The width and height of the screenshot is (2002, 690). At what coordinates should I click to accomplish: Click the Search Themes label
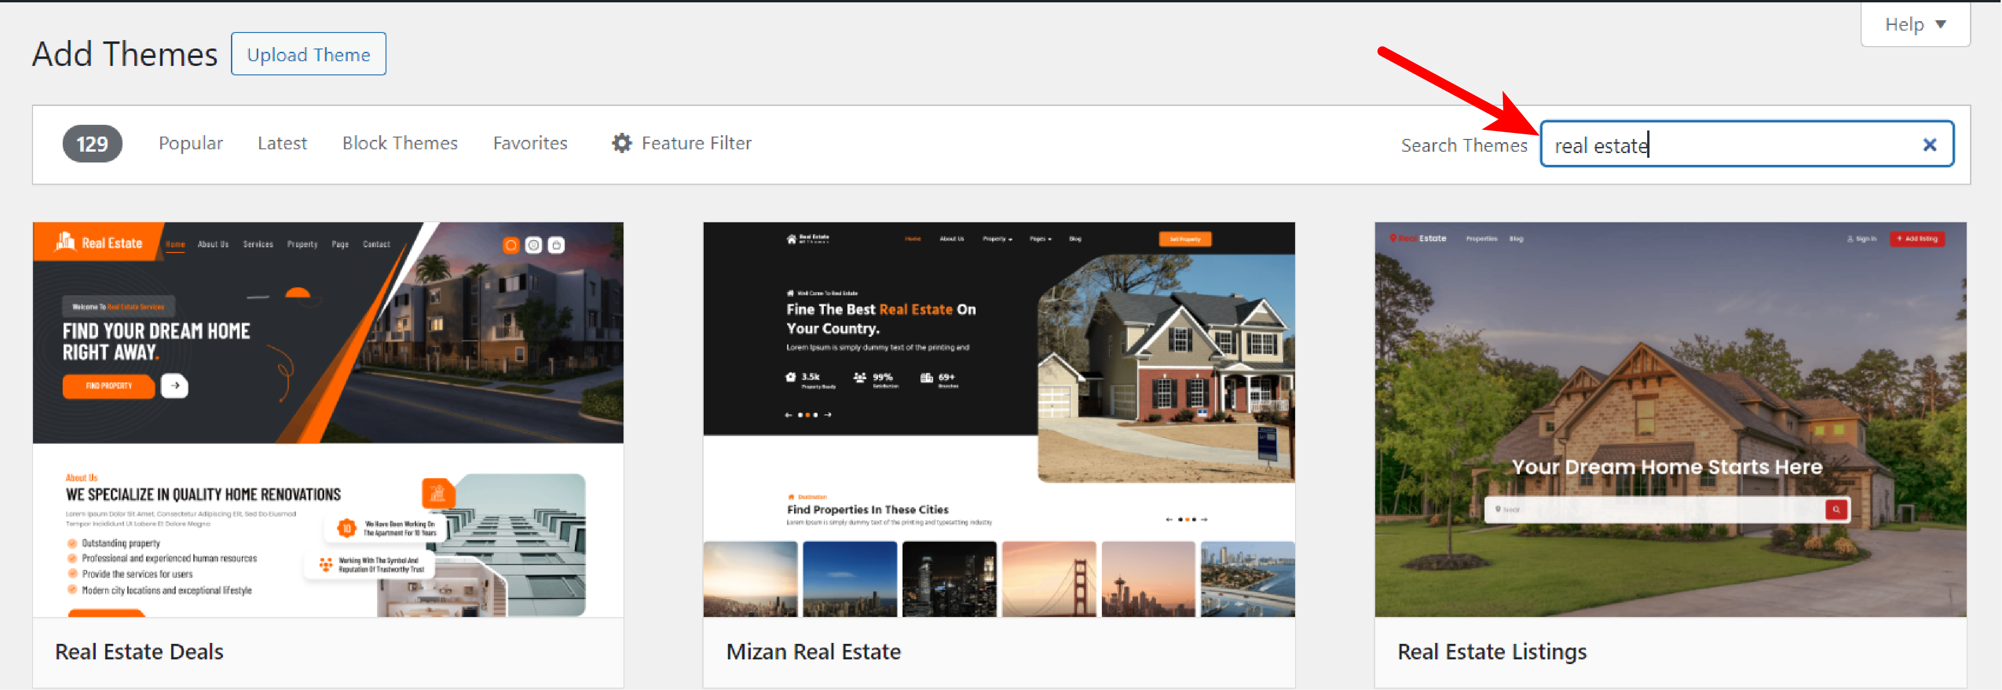(x=1463, y=146)
